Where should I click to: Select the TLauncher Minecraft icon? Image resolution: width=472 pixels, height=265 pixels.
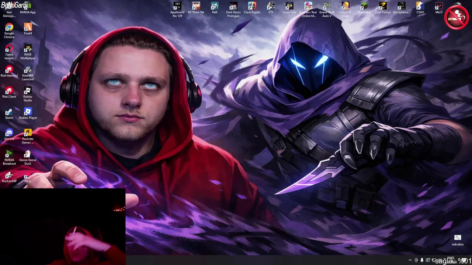[x=364, y=8]
